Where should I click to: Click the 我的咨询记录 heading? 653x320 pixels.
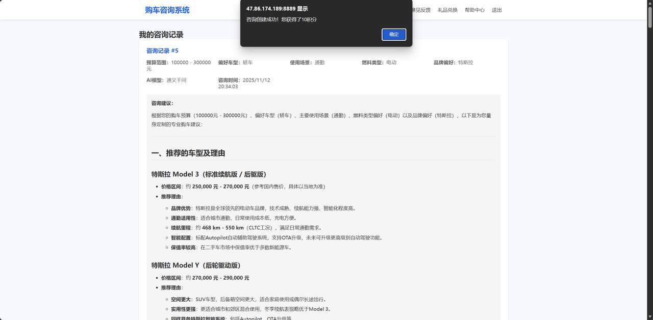(x=161, y=35)
